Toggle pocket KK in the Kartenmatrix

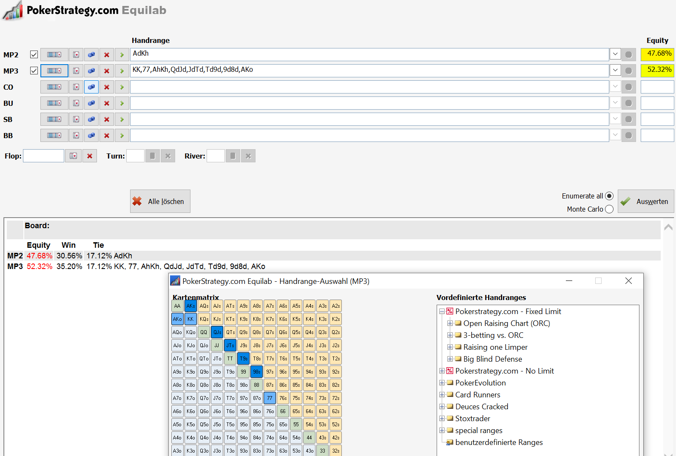(190, 319)
